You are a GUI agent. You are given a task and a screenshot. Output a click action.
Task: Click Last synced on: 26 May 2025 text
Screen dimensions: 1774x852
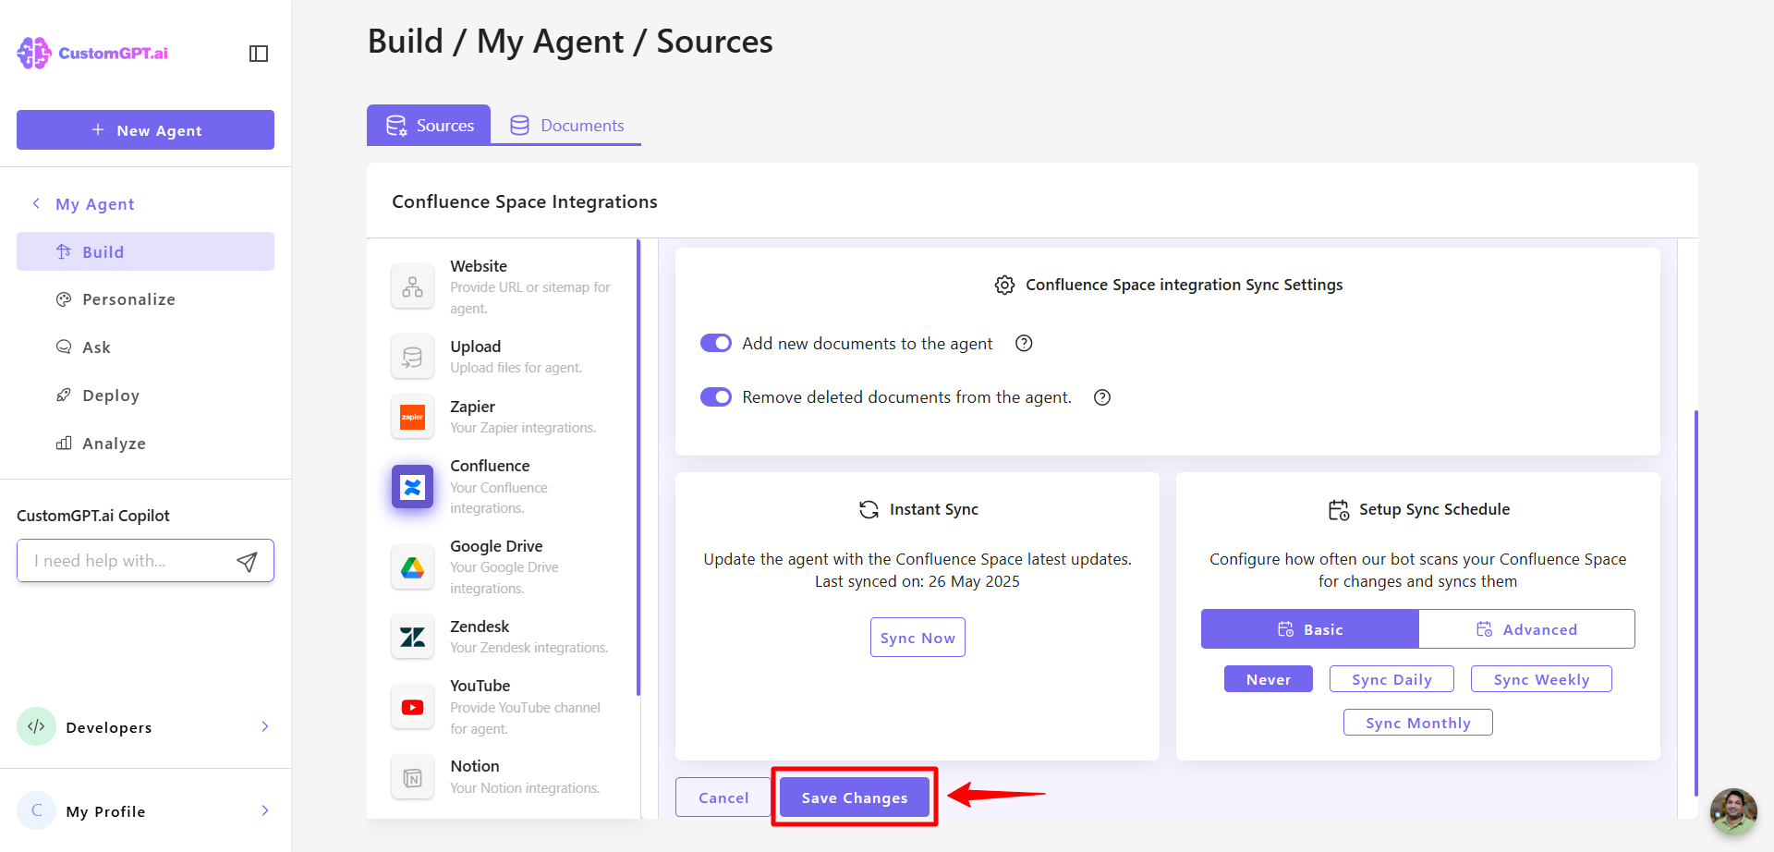[917, 581]
